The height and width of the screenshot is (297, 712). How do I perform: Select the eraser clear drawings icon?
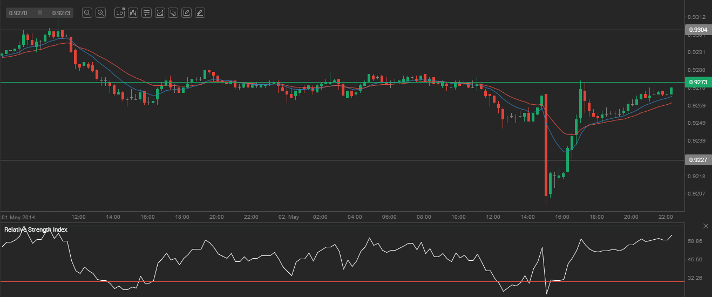pos(199,12)
